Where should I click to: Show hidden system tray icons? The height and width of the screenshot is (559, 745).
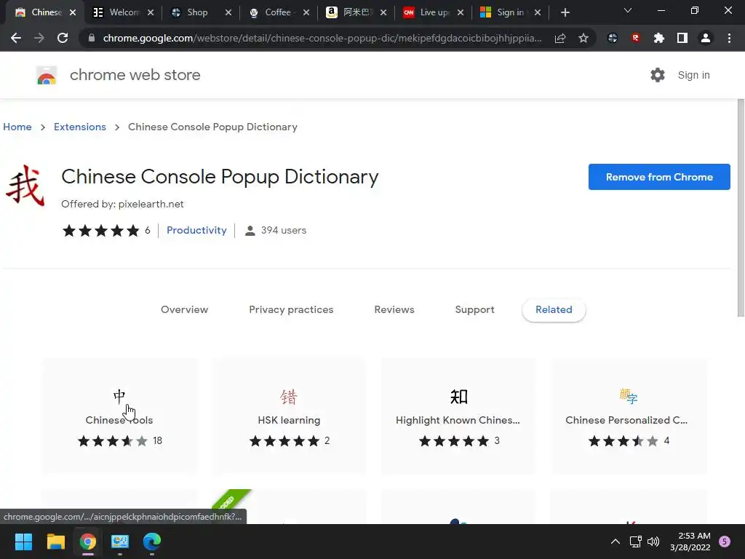click(x=615, y=542)
